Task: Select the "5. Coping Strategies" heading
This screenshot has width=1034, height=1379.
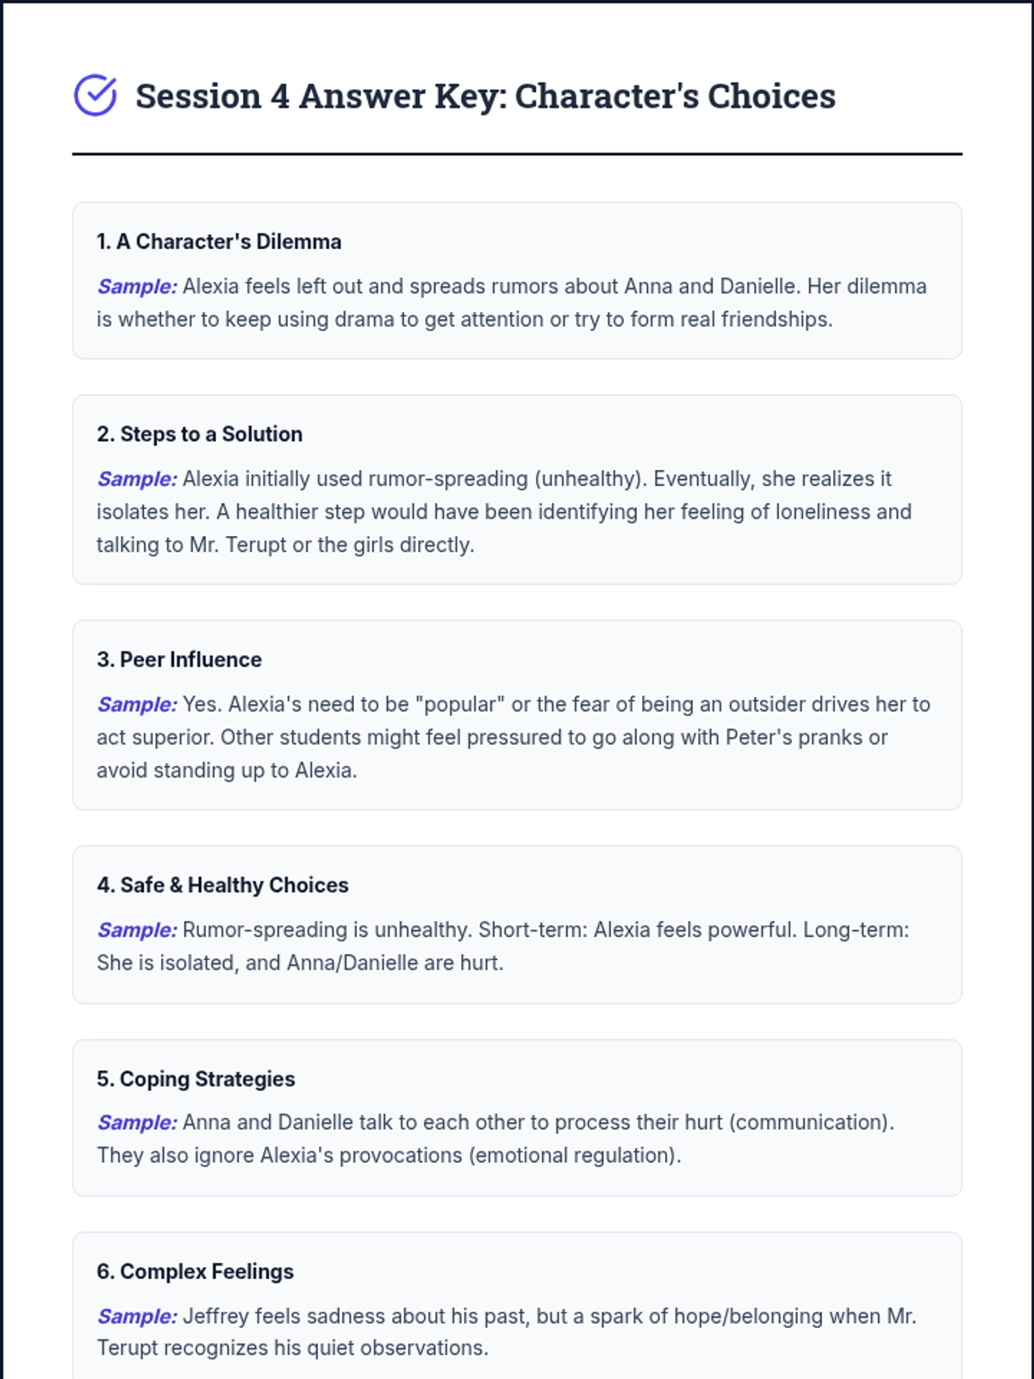Action: [196, 1078]
